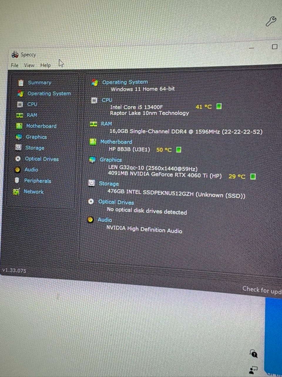Click the CPU 41 °C temperature reading
282x377 pixels.
pyautogui.click(x=204, y=107)
